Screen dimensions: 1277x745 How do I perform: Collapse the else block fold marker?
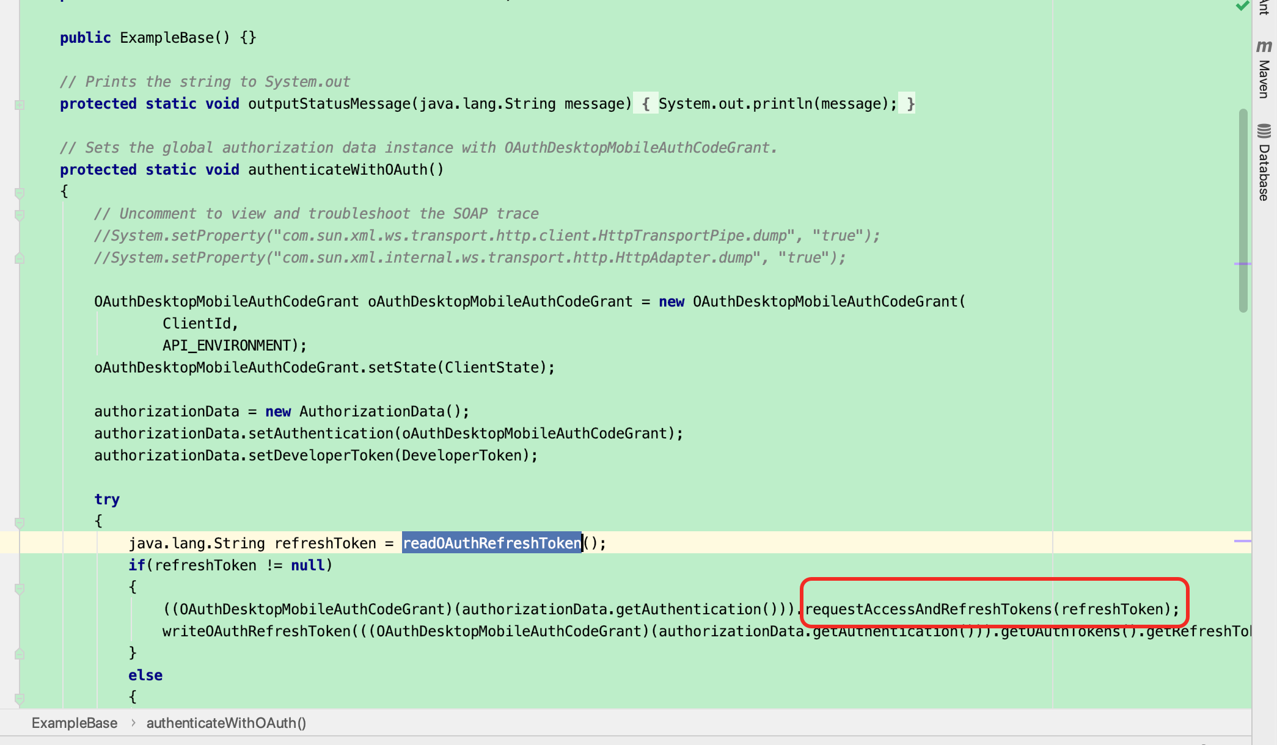click(x=20, y=697)
